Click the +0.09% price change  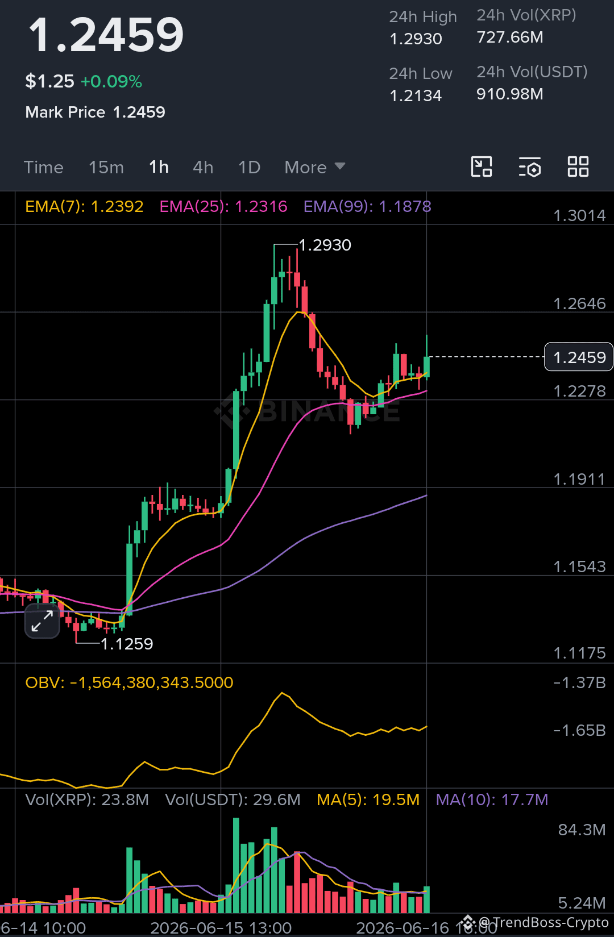pos(111,81)
